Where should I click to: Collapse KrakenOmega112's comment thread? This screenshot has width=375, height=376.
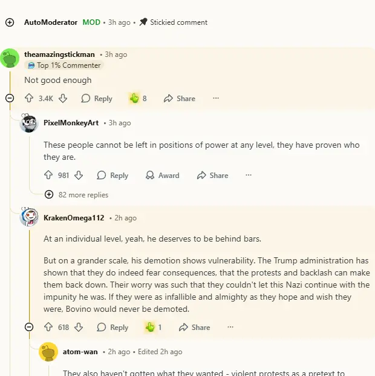pos(29,327)
